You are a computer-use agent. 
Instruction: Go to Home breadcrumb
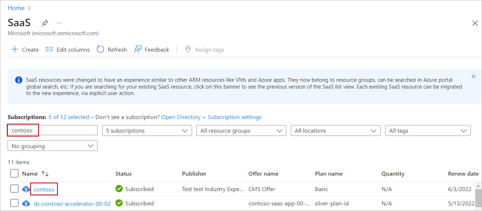tap(16, 8)
